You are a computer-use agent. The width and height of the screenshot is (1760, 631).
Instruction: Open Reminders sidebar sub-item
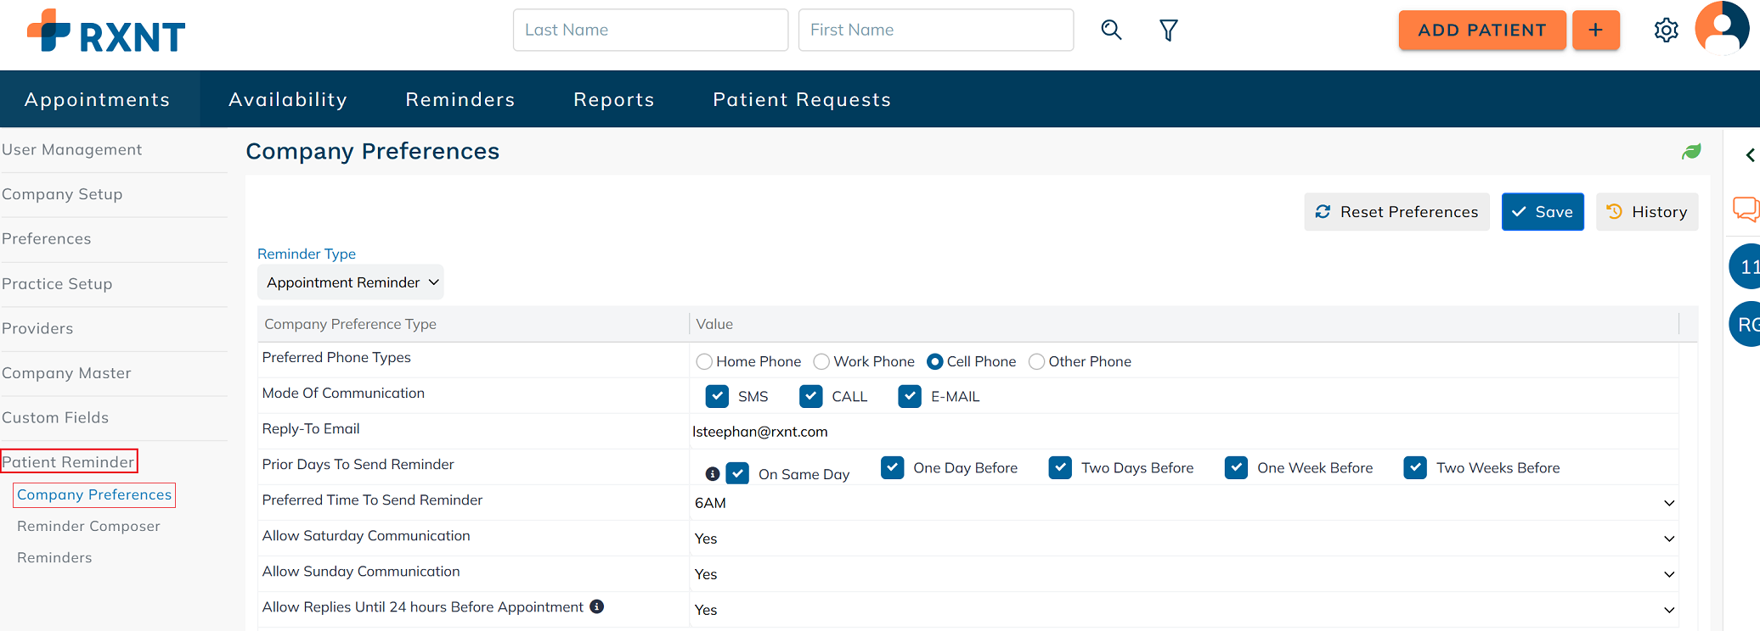coord(54,557)
